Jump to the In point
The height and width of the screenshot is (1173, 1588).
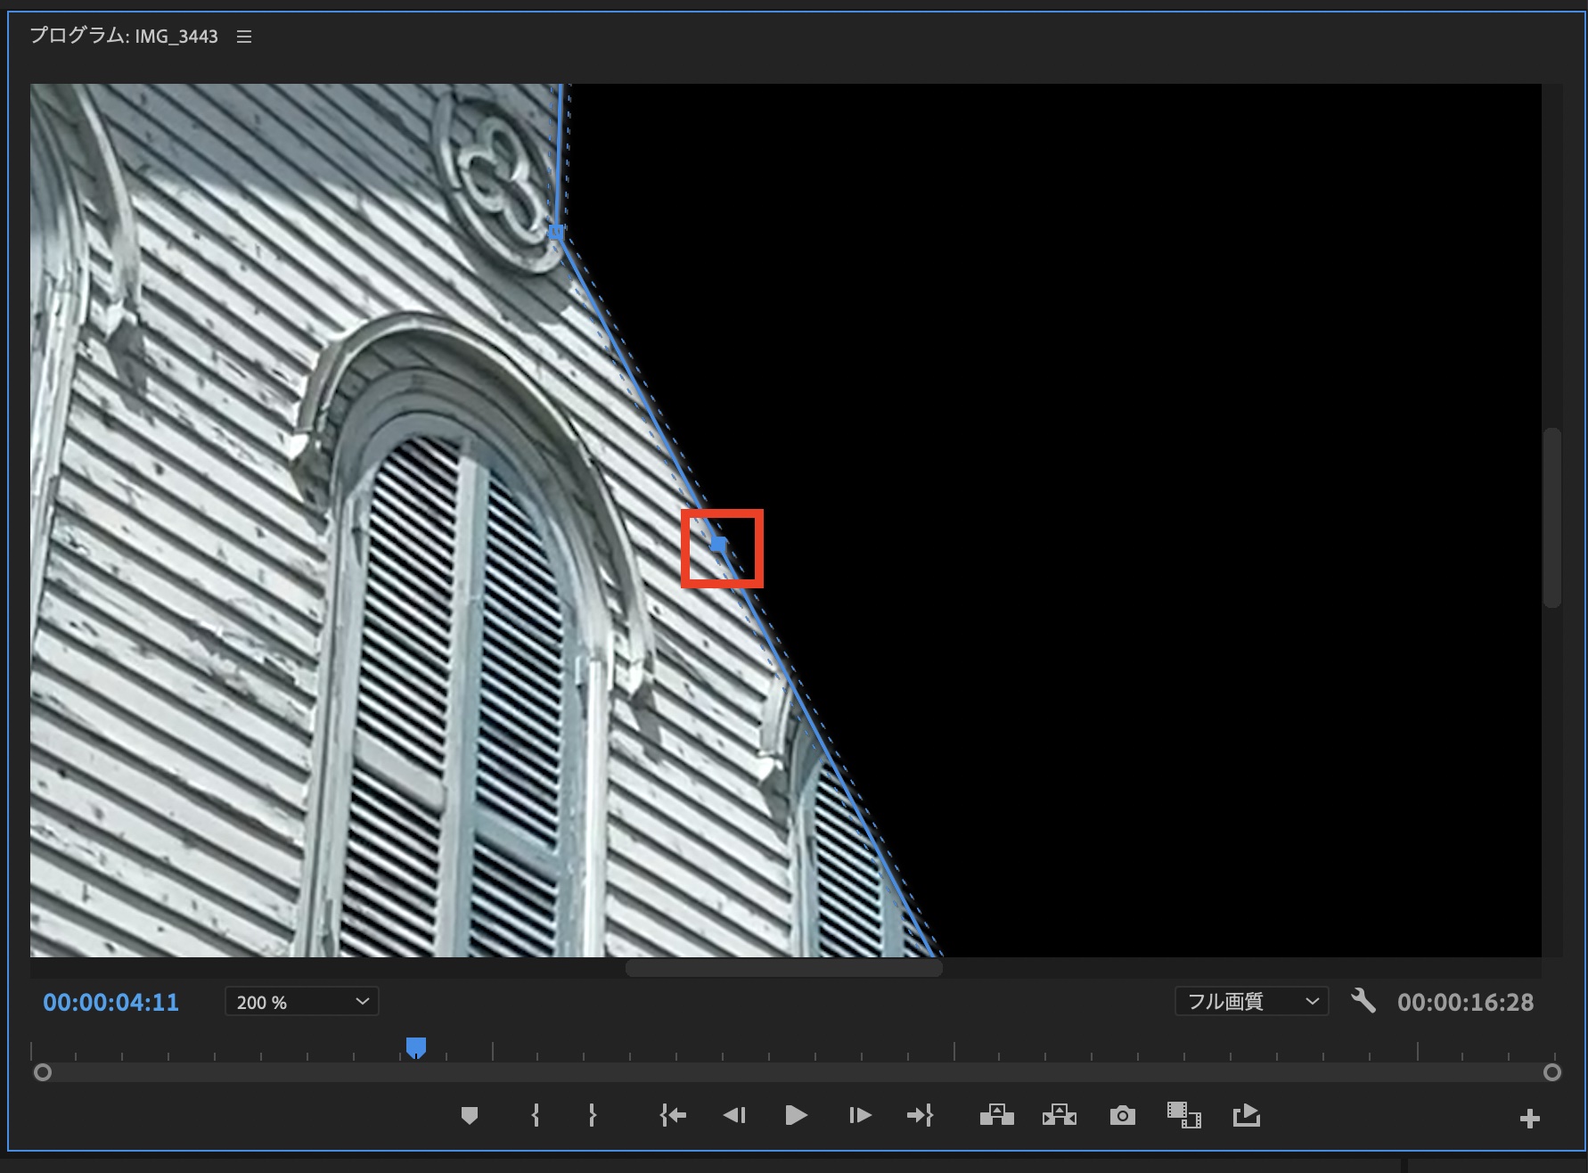click(673, 1115)
